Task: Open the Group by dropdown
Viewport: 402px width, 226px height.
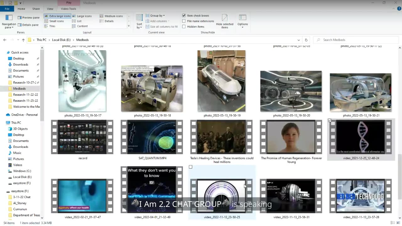Action: (155, 16)
